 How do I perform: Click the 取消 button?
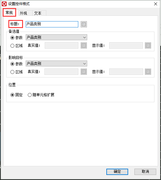pyautogui.click(x=145, y=172)
